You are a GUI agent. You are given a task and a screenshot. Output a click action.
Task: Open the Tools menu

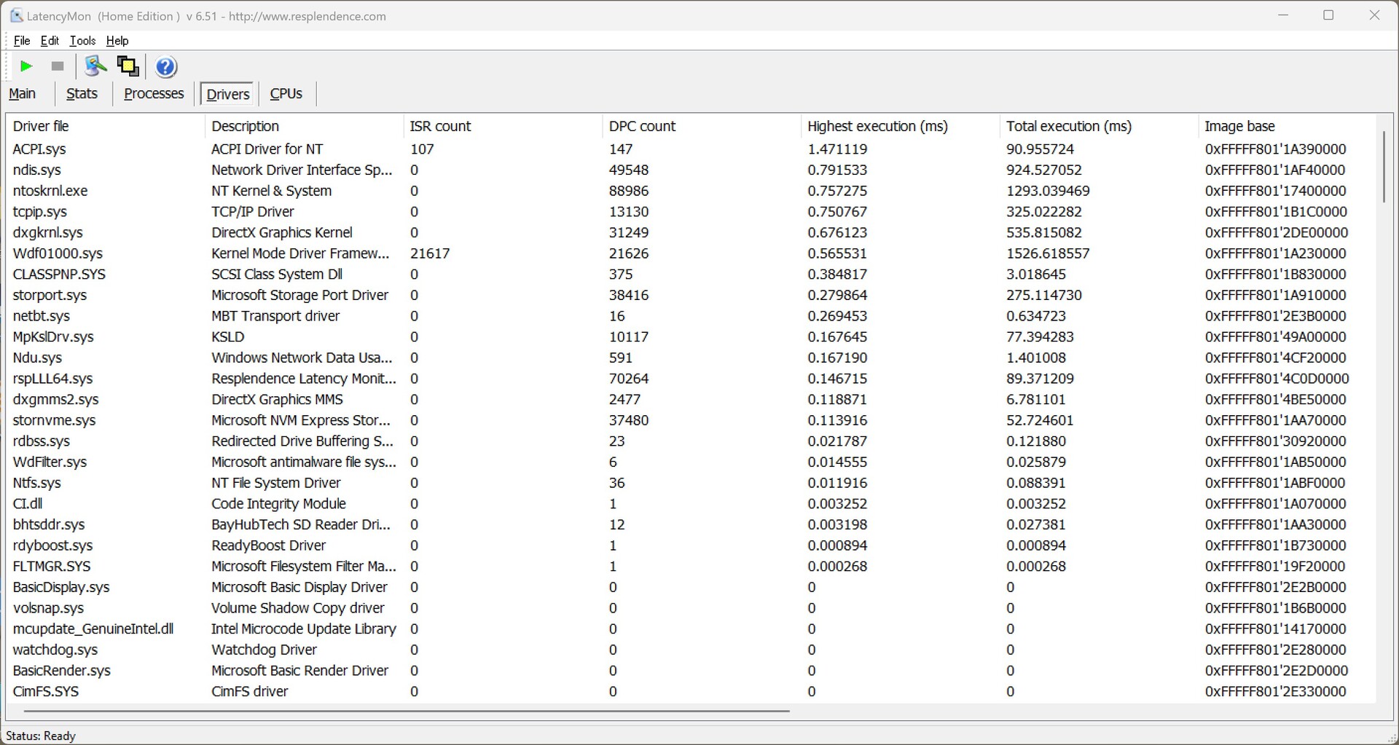pos(82,41)
